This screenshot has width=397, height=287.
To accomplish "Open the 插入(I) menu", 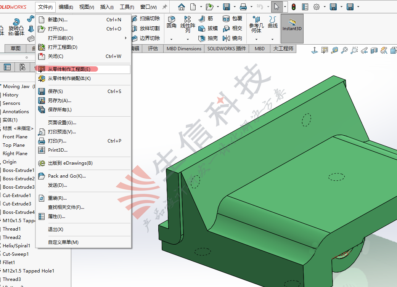I will [107, 7].
